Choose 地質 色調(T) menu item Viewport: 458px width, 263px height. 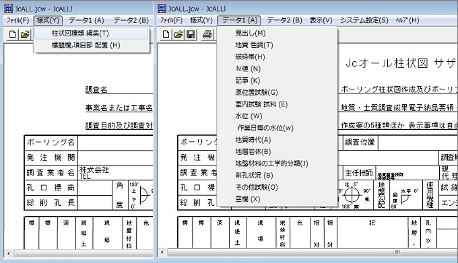[x=254, y=45]
